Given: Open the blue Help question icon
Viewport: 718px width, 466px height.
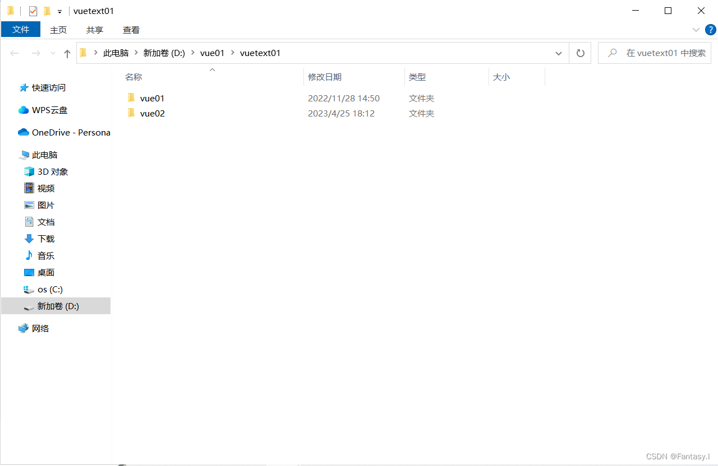Looking at the screenshot, I should 711,30.
